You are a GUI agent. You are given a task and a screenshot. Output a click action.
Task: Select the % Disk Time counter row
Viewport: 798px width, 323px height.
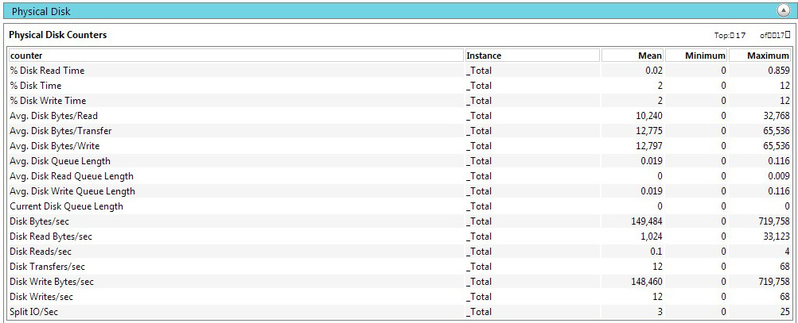(399, 86)
